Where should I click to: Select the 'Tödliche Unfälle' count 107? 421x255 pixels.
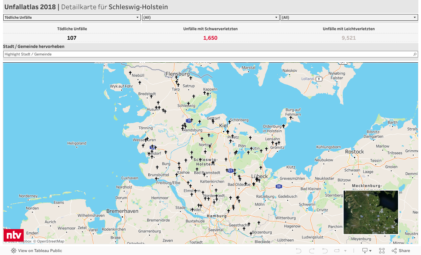72,38
